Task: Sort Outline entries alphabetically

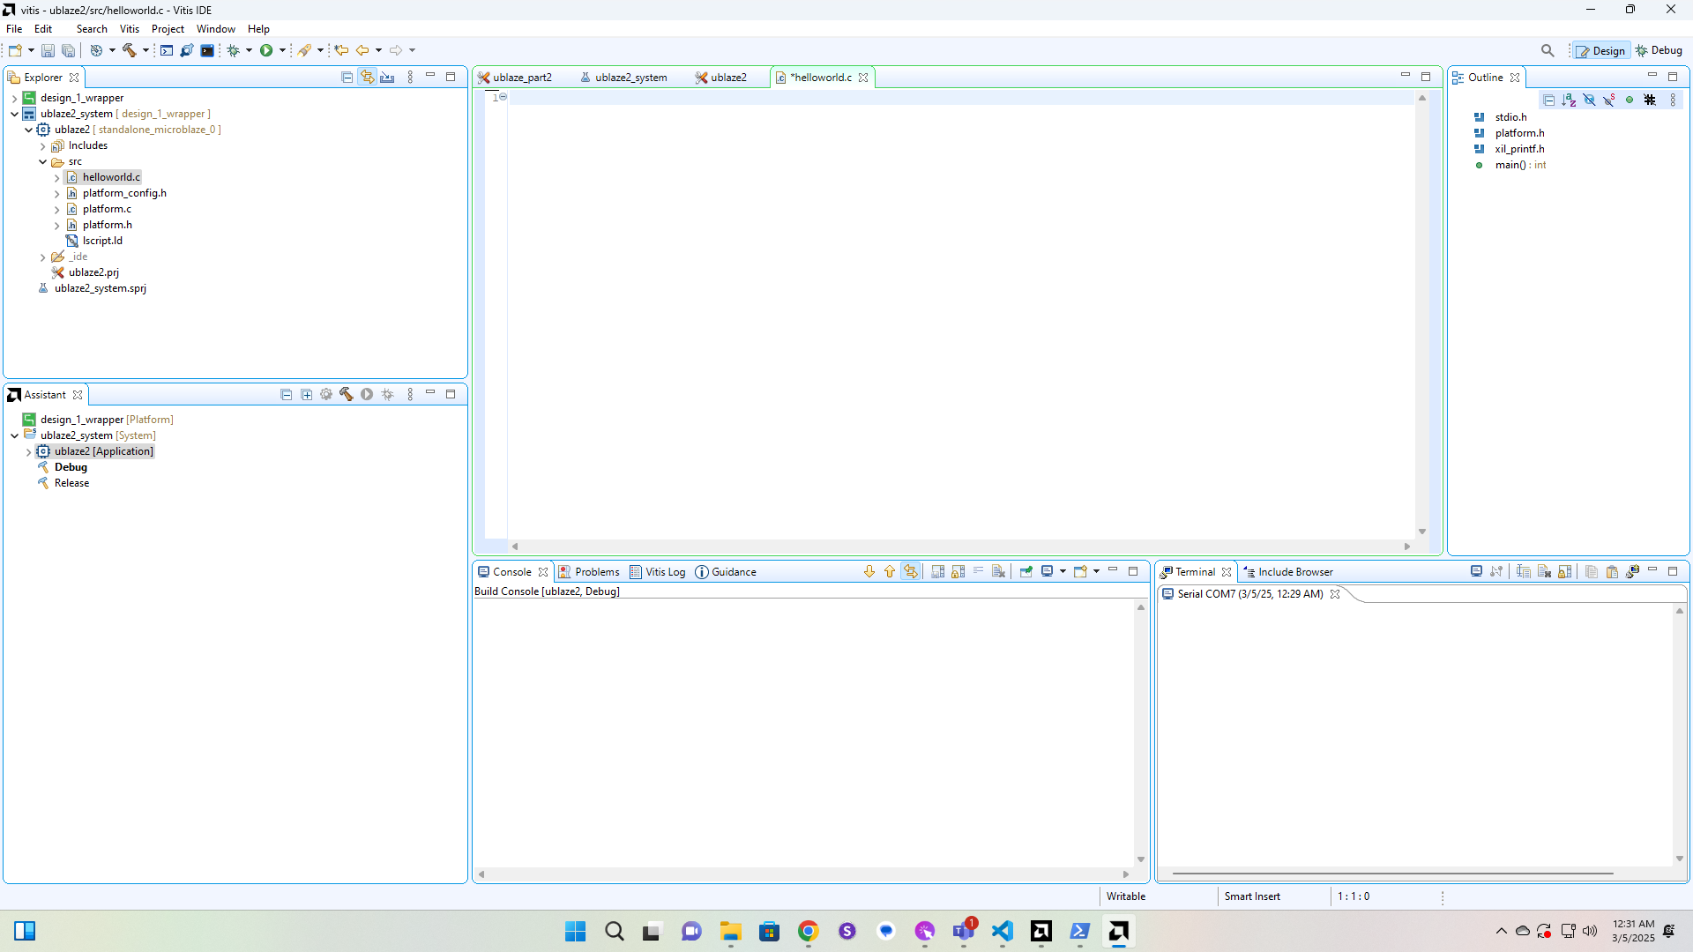Action: point(1569,100)
